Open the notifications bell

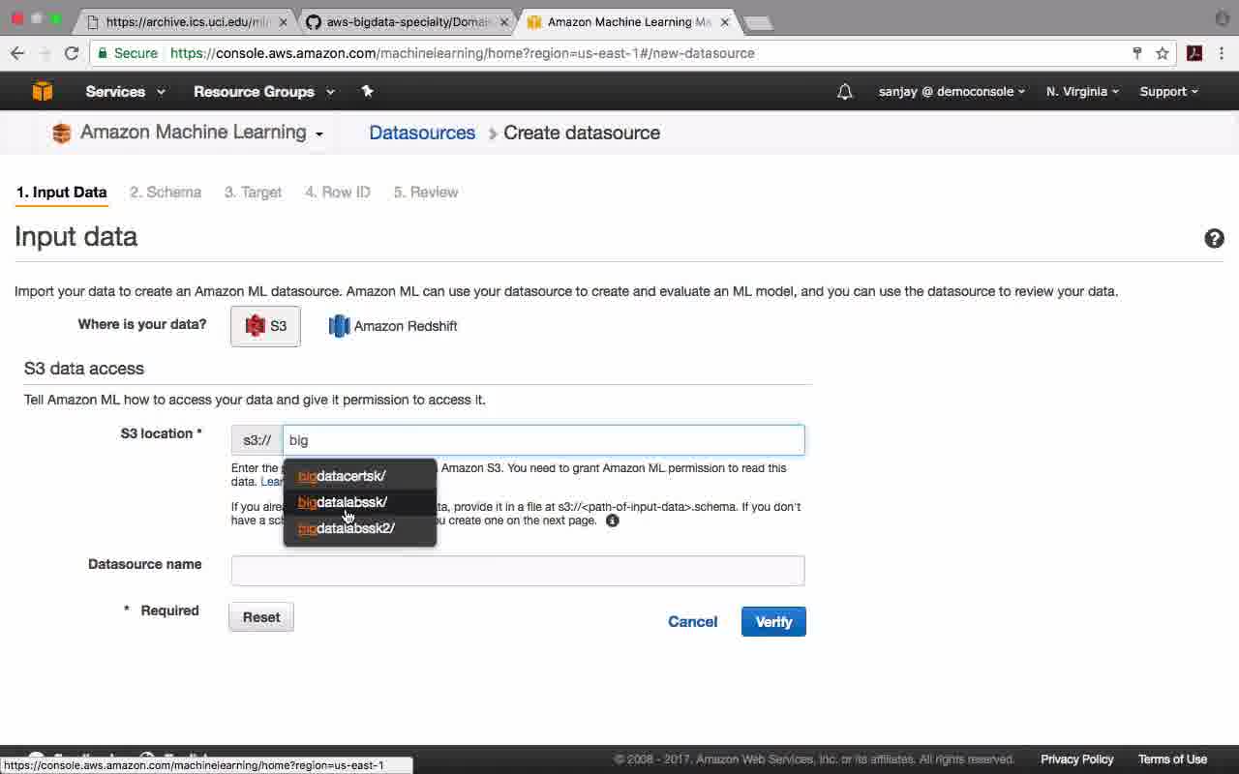click(845, 91)
